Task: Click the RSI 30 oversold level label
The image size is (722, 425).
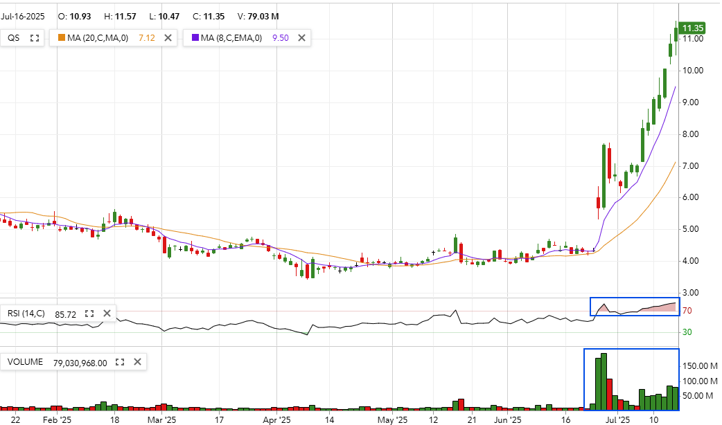Action: [687, 332]
